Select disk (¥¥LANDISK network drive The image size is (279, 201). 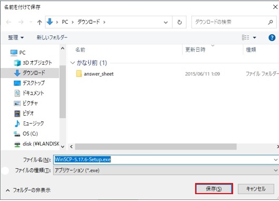pos(36,144)
